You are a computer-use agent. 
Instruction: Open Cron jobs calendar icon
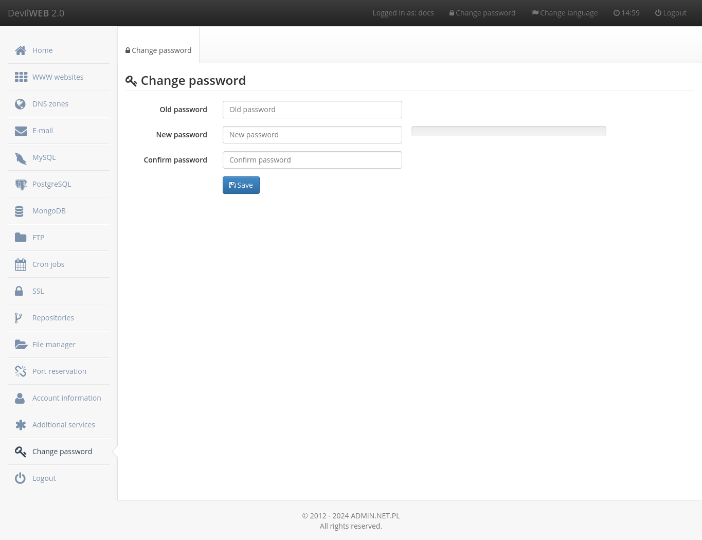(21, 264)
